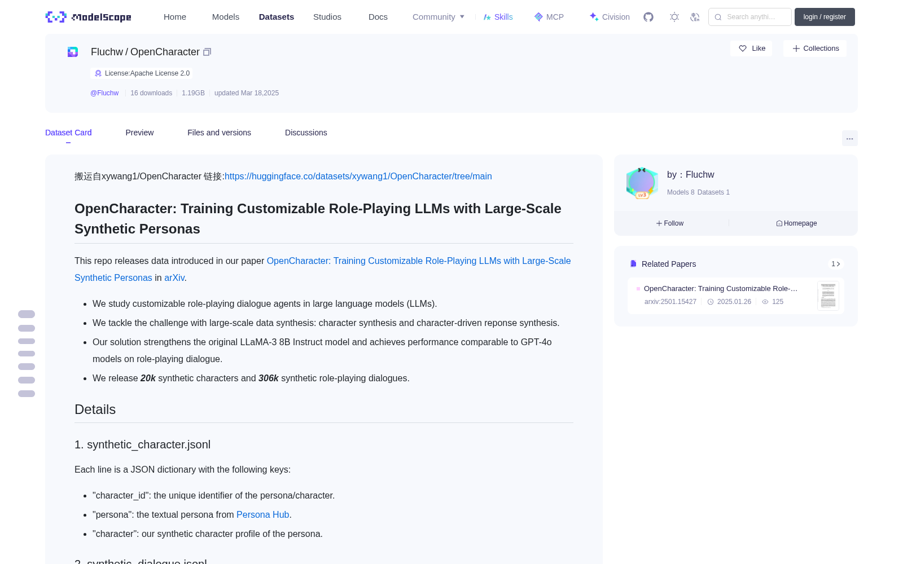Copy the dataset name Fluchw/OpenCharacter

(207, 52)
